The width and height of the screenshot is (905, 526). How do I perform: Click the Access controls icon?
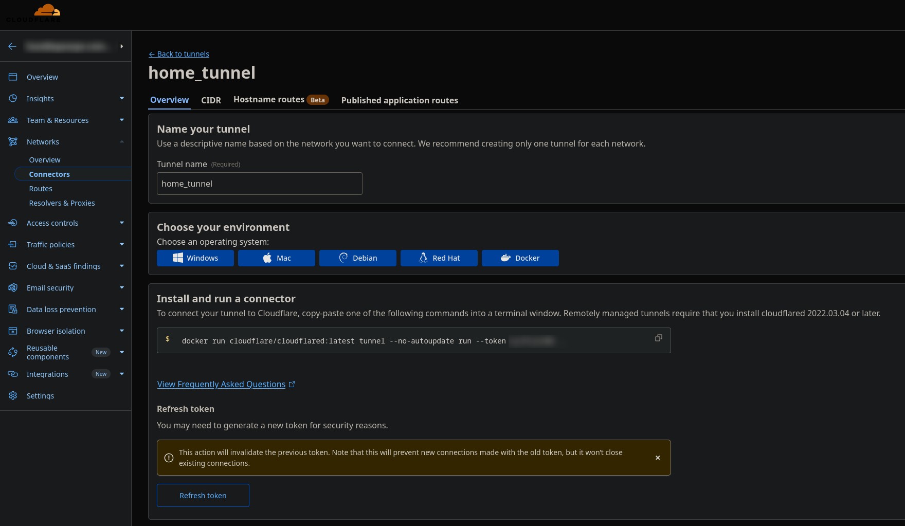pyautogui.click(x=13, y=223)
